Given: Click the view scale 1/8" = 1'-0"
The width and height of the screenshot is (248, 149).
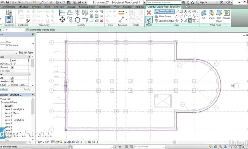Looking at the screenshot, I should coord(44,142).
